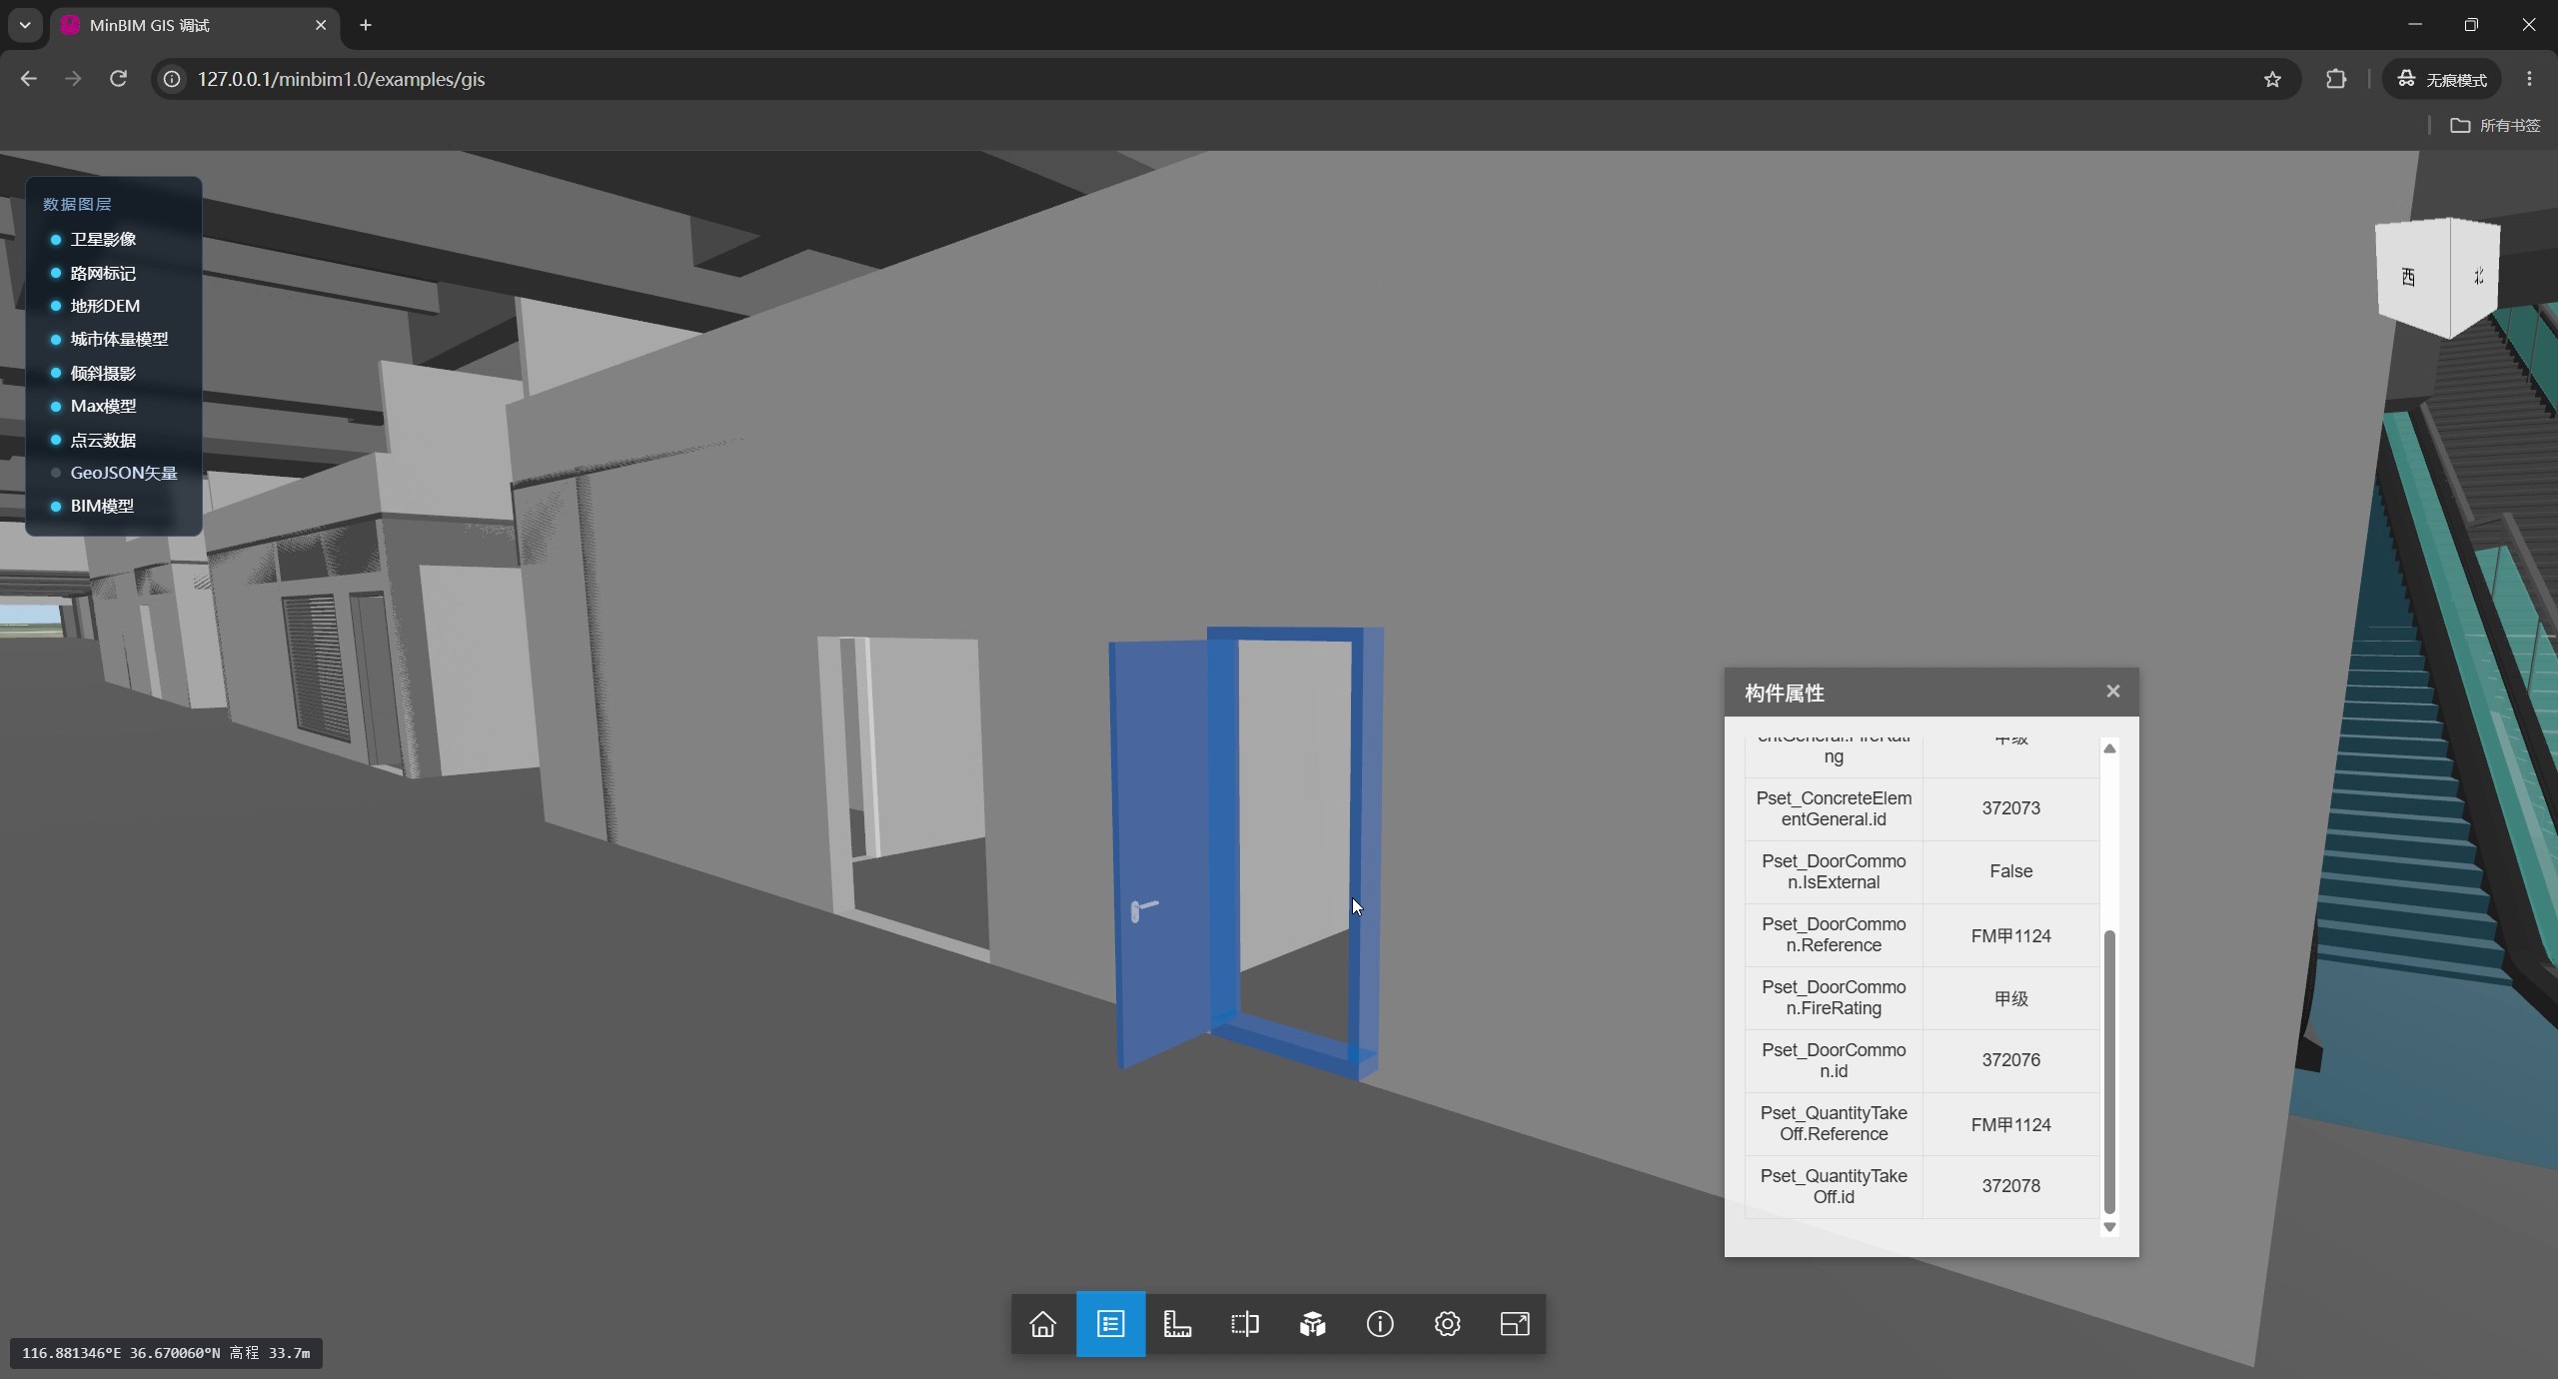The height and width of the screenshot is (1379, 2558).
Task: Open the 所有书签 bookmarks folder
Action: click(2495, 125)
